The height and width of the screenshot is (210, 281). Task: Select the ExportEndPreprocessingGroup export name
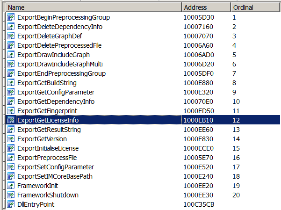point(61,73)
